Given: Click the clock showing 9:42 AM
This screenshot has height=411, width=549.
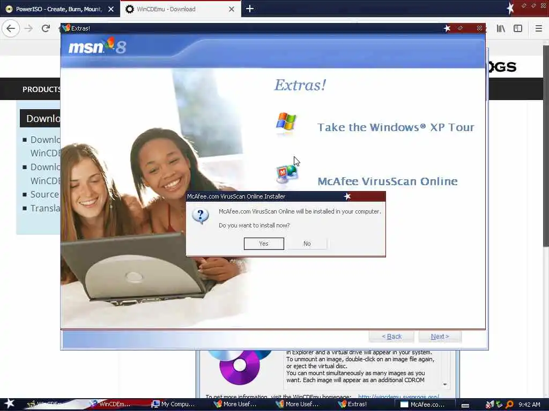Looking at the screenshot, I should pos(529,405).
